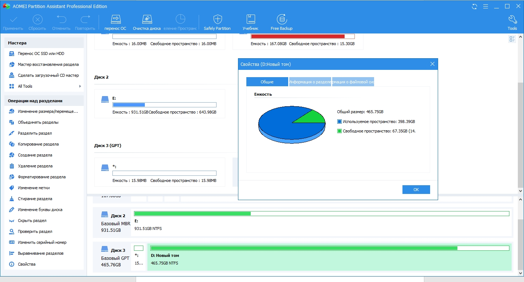Click the blue Используемое пространство legend square
The height and width of the screenshot is (282, 524).
point(340,122)
